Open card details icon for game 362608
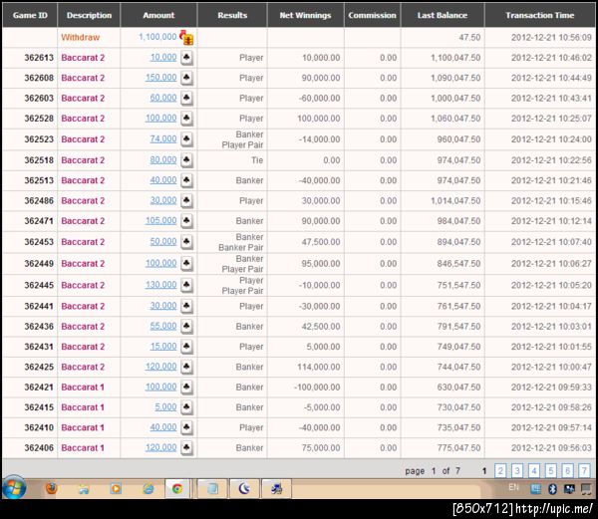Image resolution: width=598 pixels, height=519 pixels. pos(186,78)
